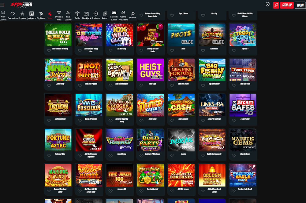Launch the Fire Joker 100 game

(120, 175)
